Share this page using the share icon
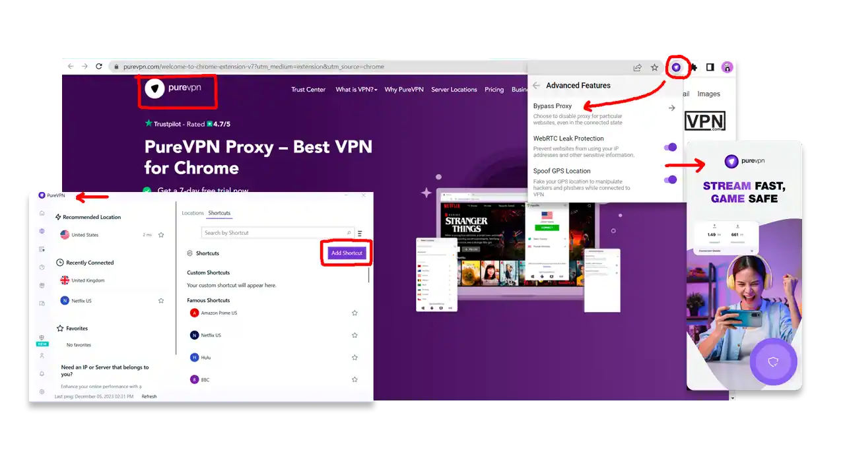The width and height of the screenshot is (845, 475). [x=637, y=67]
